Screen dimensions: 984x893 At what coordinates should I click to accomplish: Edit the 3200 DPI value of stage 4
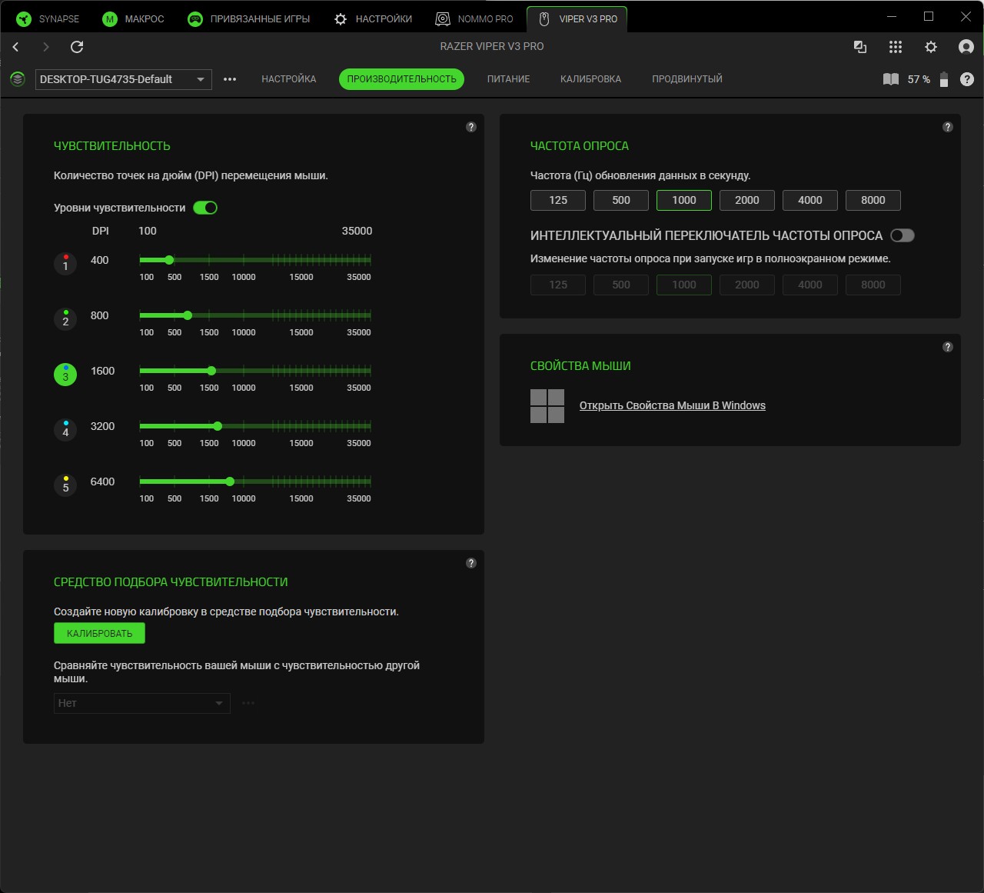(102, 426)
